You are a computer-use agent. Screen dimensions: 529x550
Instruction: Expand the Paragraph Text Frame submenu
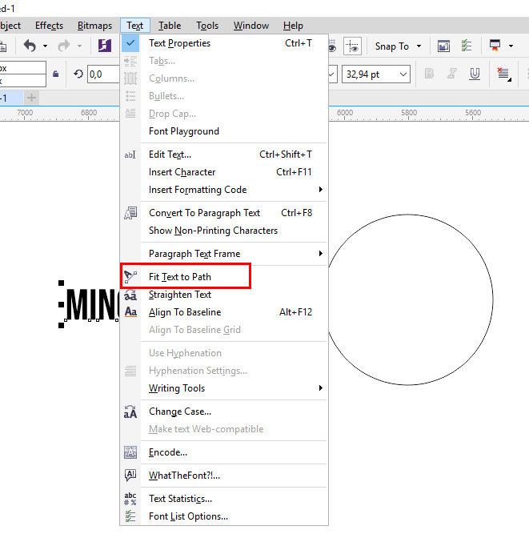(224, 254)
